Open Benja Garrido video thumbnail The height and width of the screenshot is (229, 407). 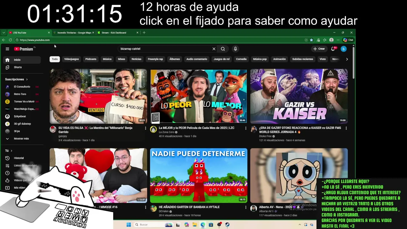(98, 96)
